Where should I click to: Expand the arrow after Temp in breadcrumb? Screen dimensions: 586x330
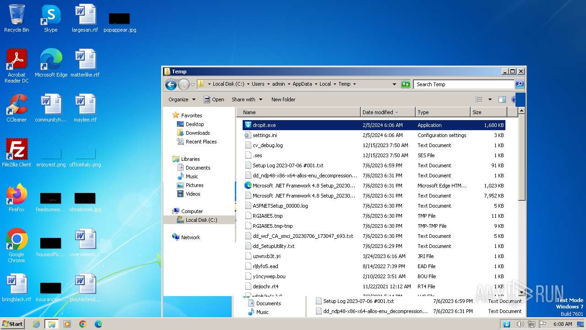(354, 84)
